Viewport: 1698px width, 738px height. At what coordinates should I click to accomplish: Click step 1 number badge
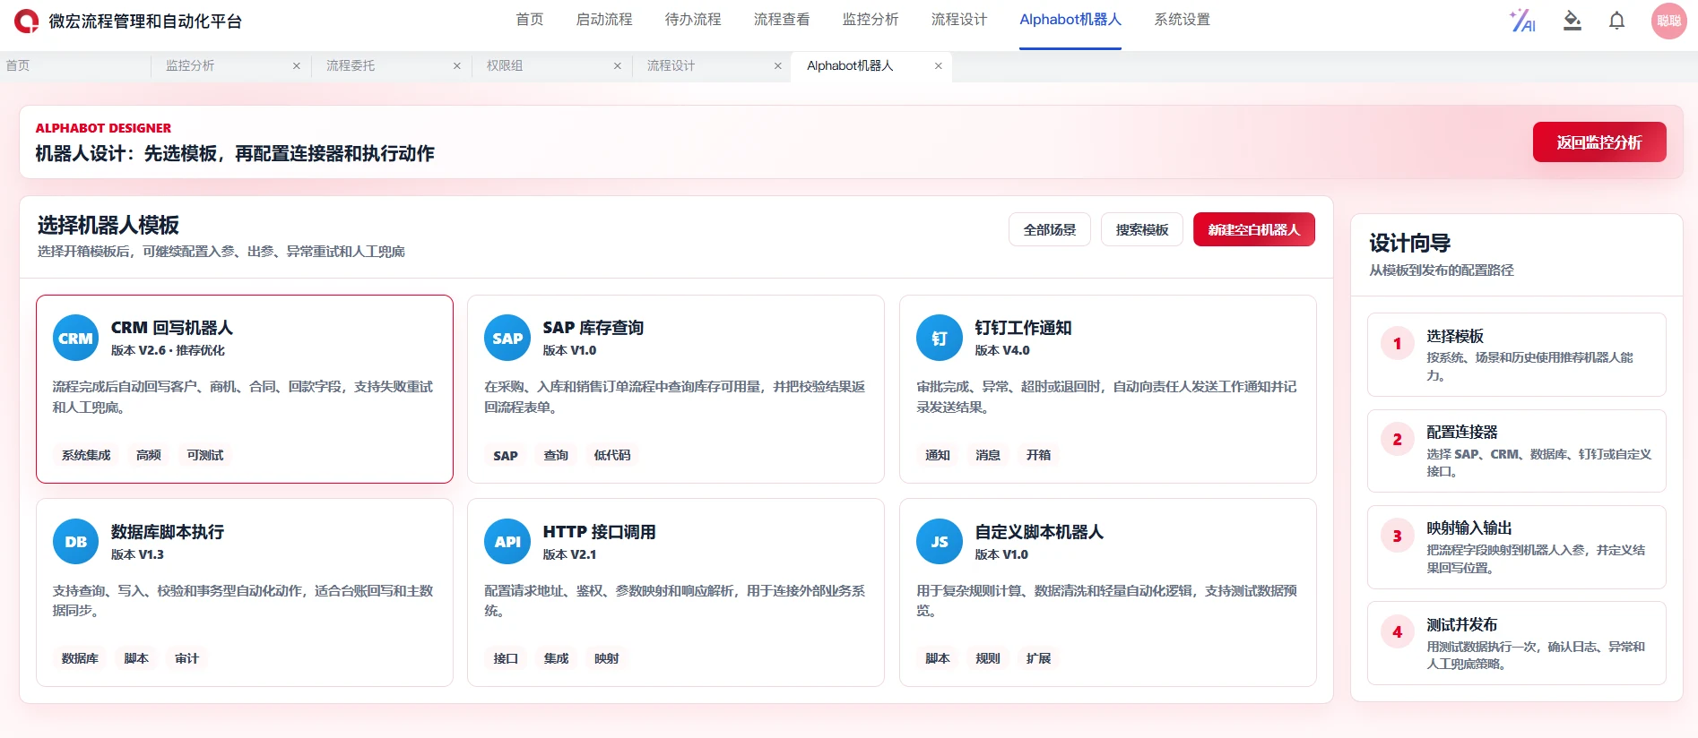1397,343
